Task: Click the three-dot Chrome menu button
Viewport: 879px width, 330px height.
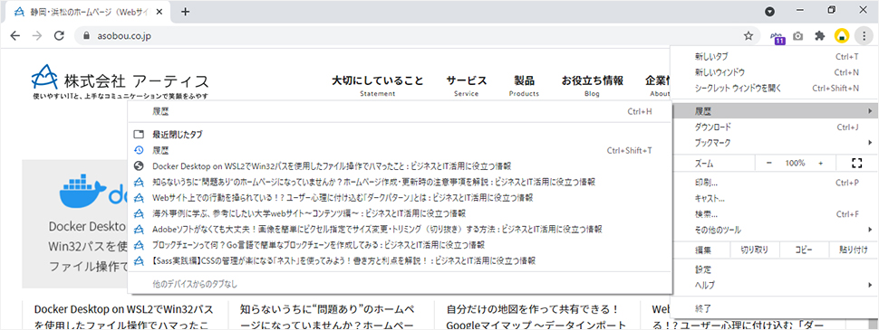Action: (864, 36)
